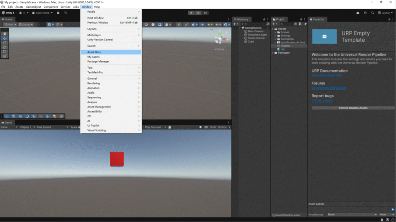Viewport: 396px width, 222px height.
Task: Click Remove Readme Assets button
Action: pos(353,108)
